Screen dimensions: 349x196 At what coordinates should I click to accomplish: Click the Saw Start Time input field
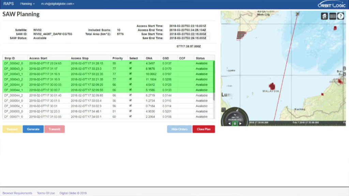click(x=189, y=34)
